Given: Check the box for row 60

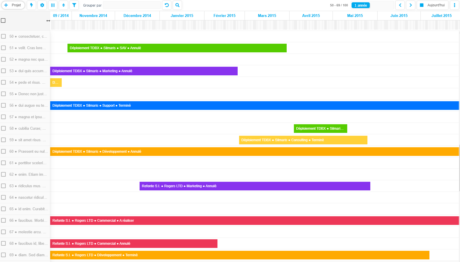Looking at the screenshot, I should (3, 151).
